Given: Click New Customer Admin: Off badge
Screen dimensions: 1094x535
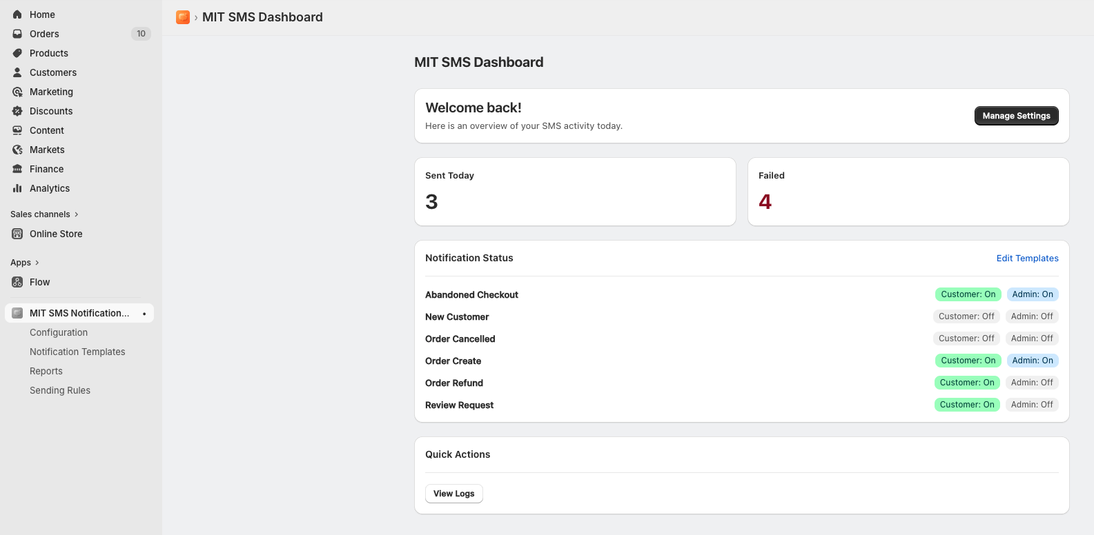Looking at the screenshot, I should point(1032,316).
